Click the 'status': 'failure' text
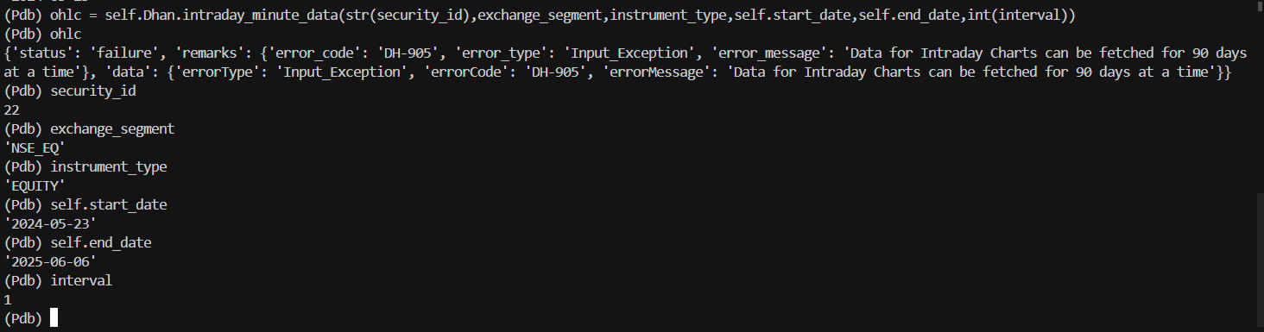 pyautogui.click(x=85, y=53)
